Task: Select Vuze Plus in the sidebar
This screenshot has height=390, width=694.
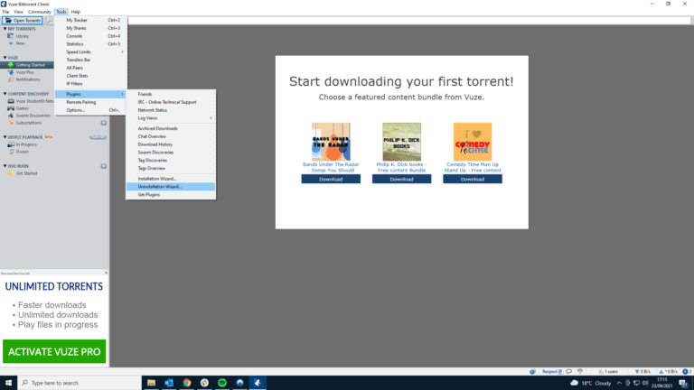Action: point(25,72)
